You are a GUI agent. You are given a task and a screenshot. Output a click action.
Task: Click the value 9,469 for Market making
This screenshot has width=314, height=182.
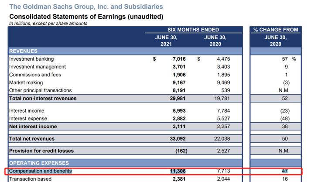[223, 82]
